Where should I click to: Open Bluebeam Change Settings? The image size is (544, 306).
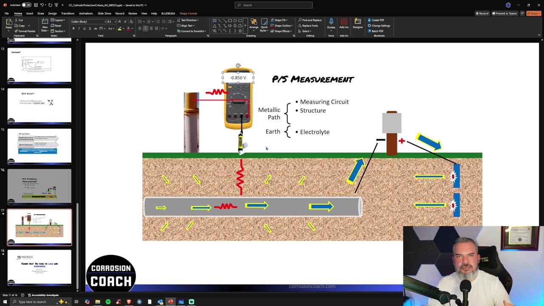pyautogui.click(x=379, y=25)
